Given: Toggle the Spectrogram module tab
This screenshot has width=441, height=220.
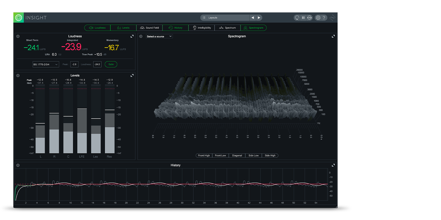Looking at the screenshot, I should pyautogui.click(x=253, y=28).
